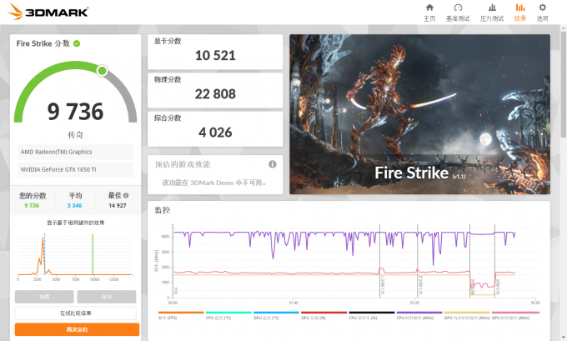Select the 结果 (Results) tab

click(520, 13)
